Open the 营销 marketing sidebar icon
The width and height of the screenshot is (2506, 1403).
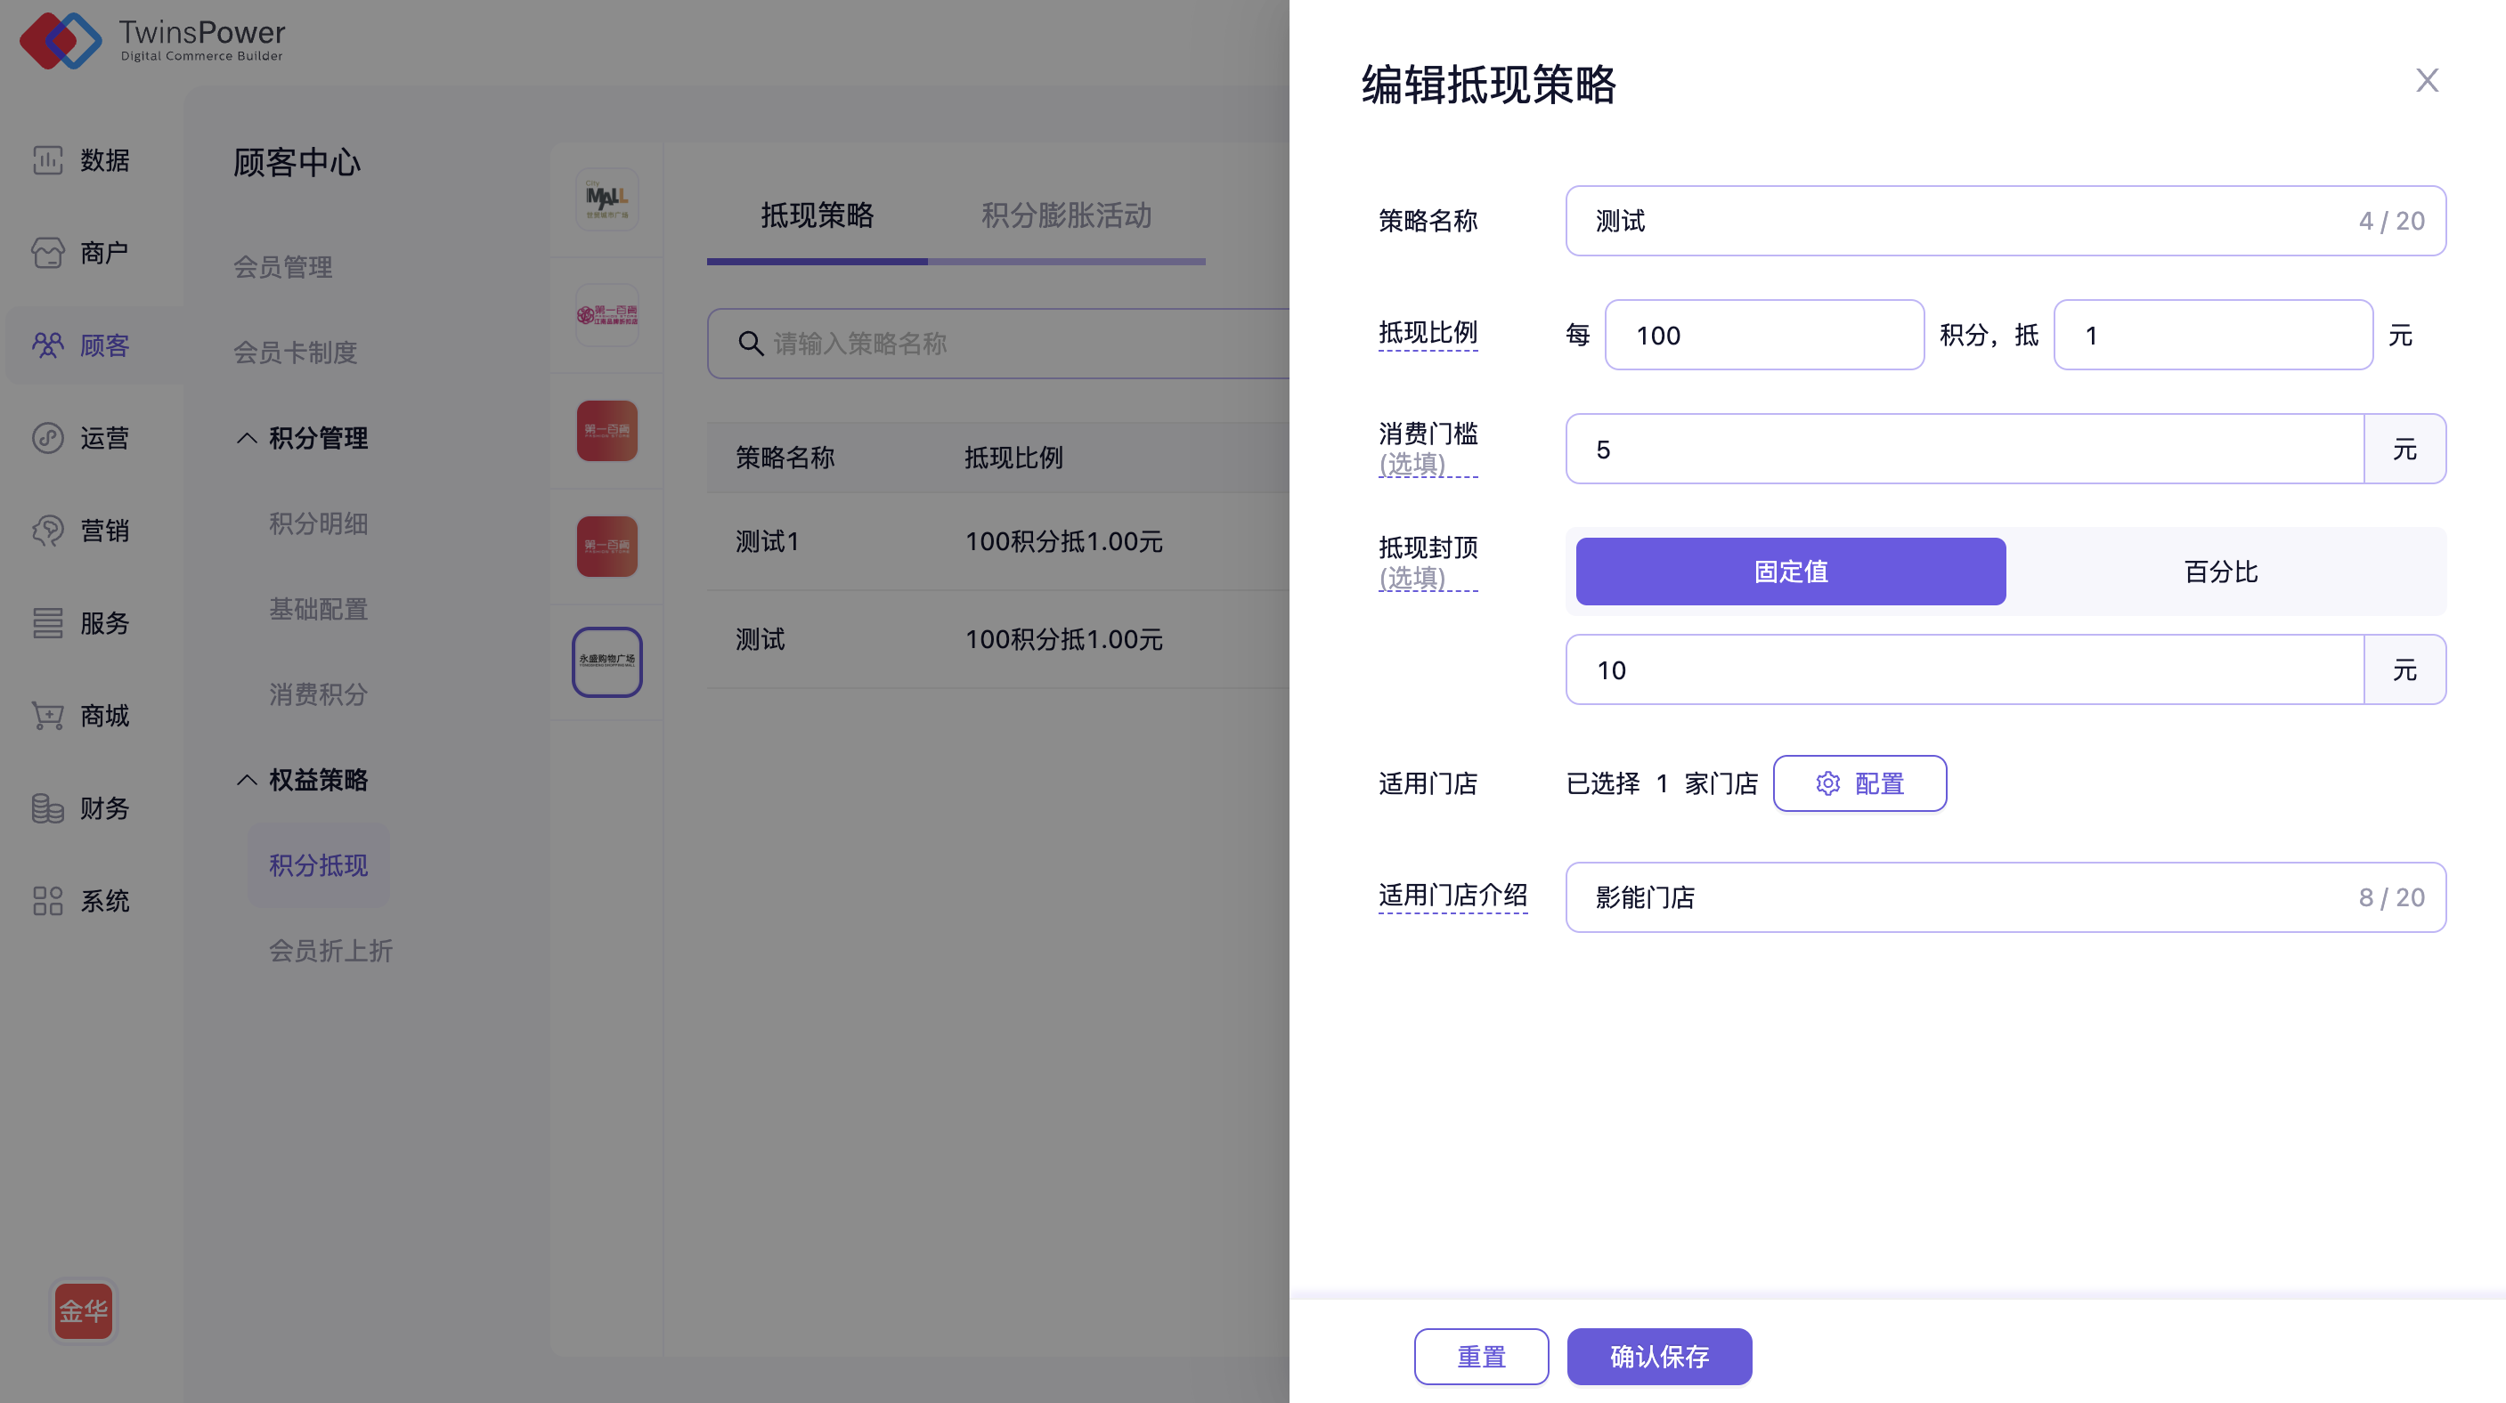[46, 530]
